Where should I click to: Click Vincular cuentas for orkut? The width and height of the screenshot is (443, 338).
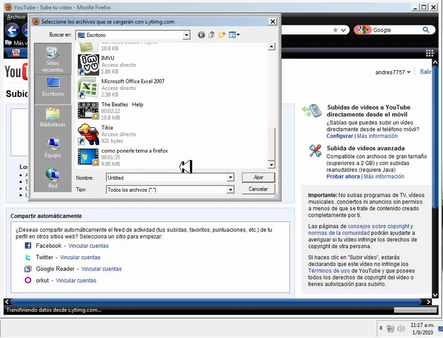click(x=76, y=281)
